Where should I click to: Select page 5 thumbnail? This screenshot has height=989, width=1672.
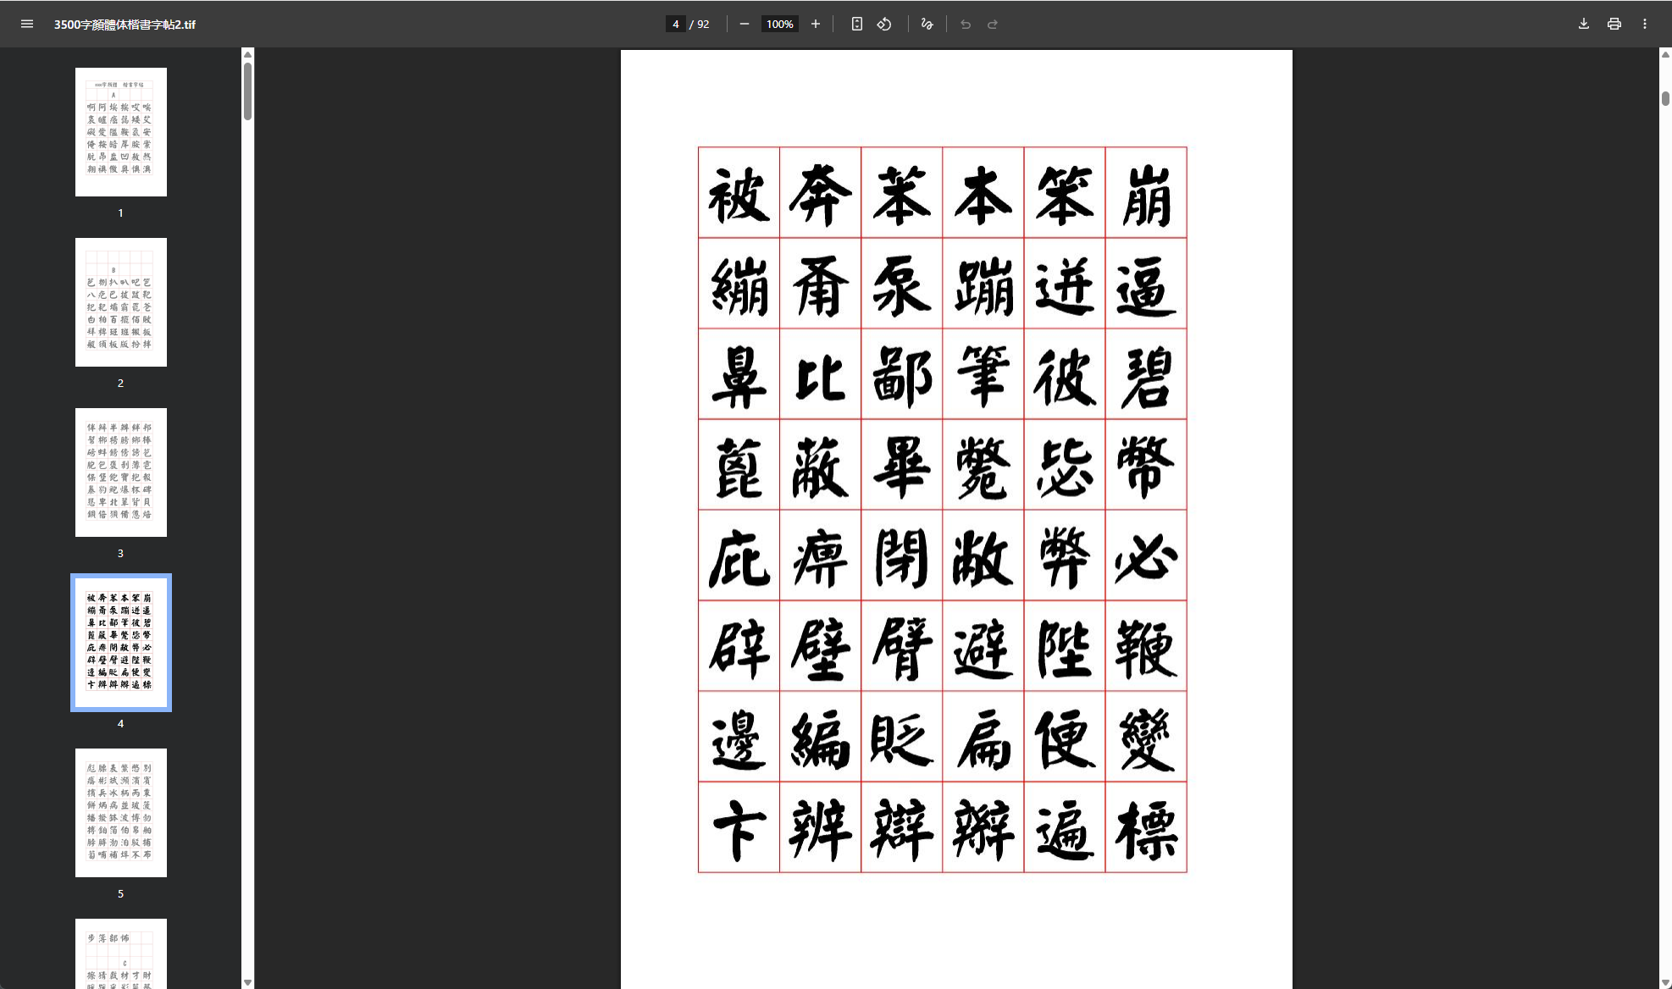[x=120, y=813]
